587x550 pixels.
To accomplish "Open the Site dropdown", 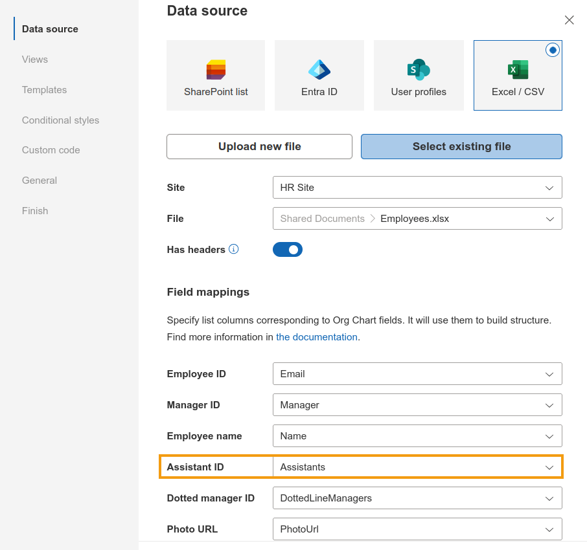I will 417,187.
